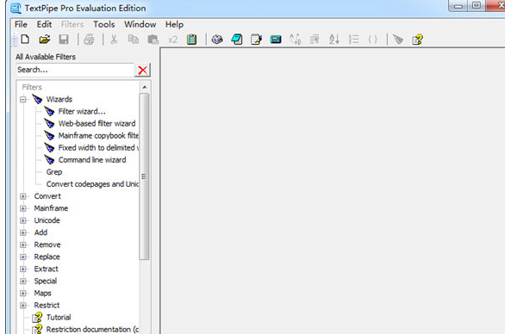Click the x2 duplicate toolbar icon
Viewport: 505px width, 334px height.
(172, 40)
